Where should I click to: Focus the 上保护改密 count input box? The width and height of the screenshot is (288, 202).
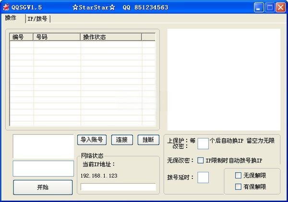click(x=203, y=143)
